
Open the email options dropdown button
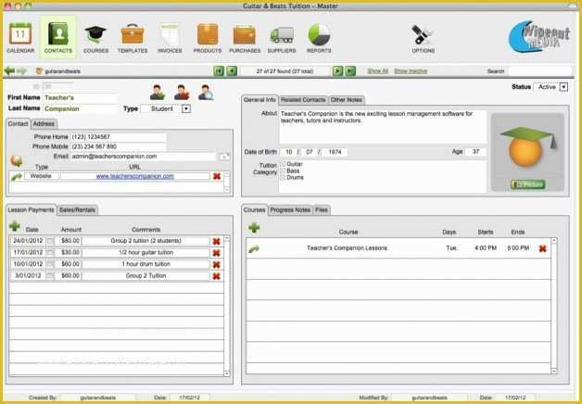click(224, 157)
